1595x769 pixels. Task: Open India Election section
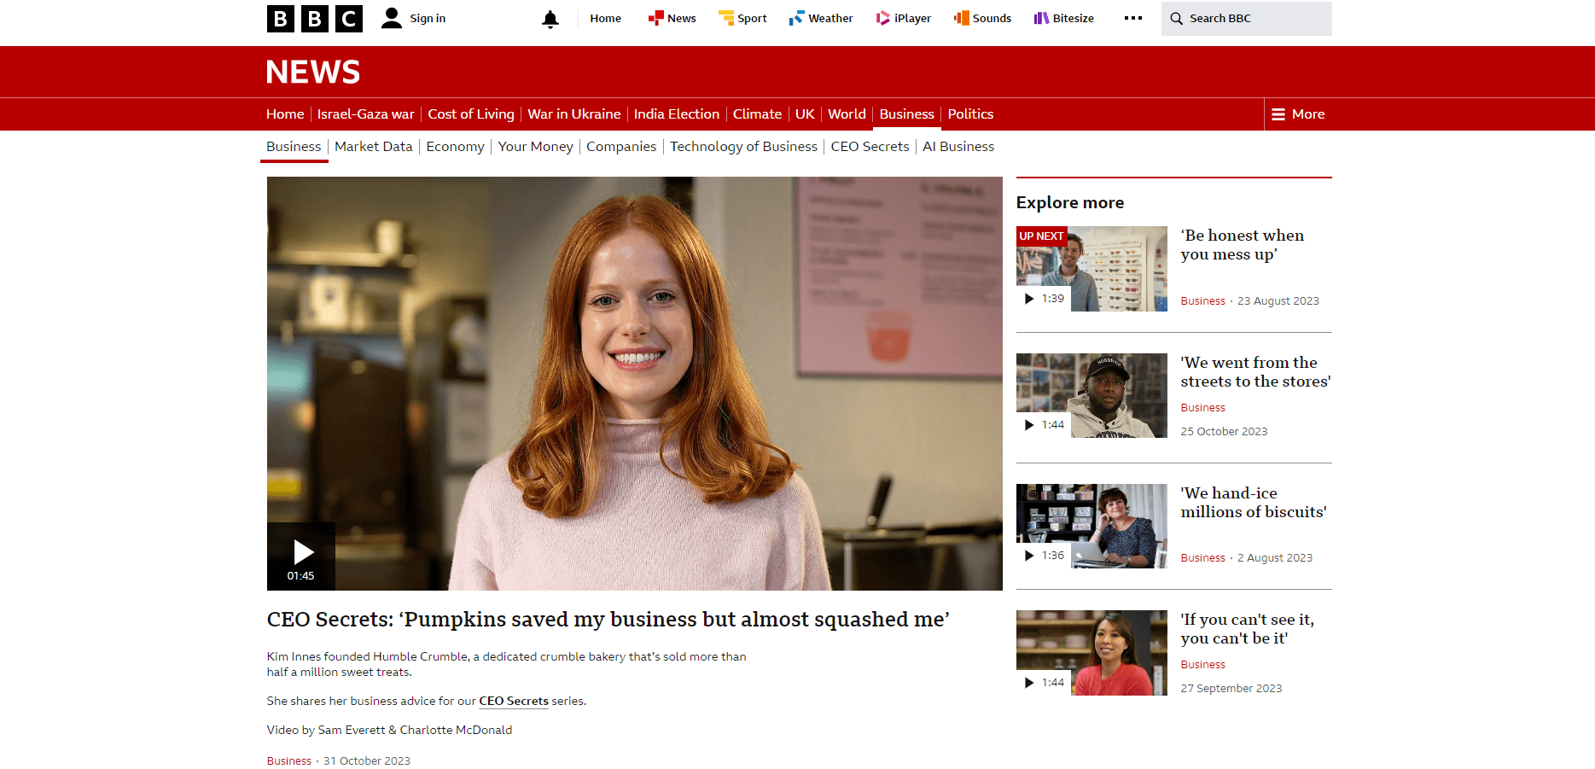677,114
